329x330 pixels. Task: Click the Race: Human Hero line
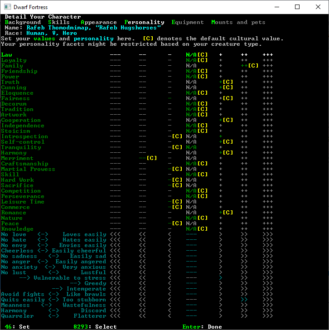point(41,33)
